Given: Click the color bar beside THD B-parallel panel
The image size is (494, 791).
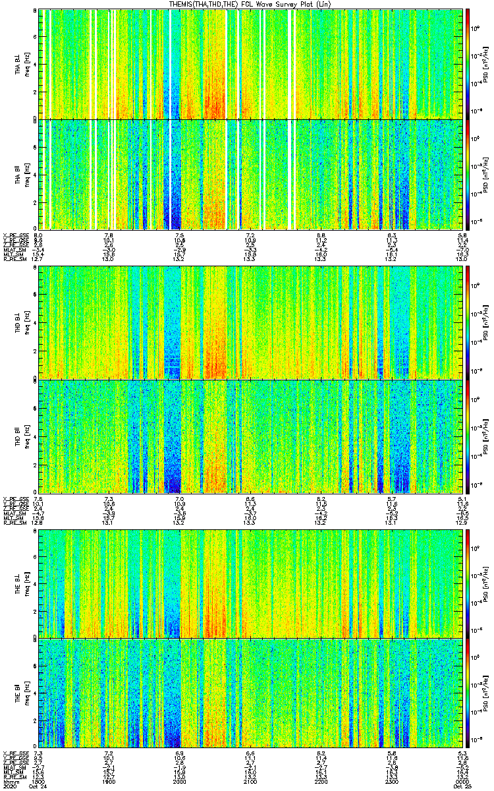Looking at the screenshot, I should (468, 436).
